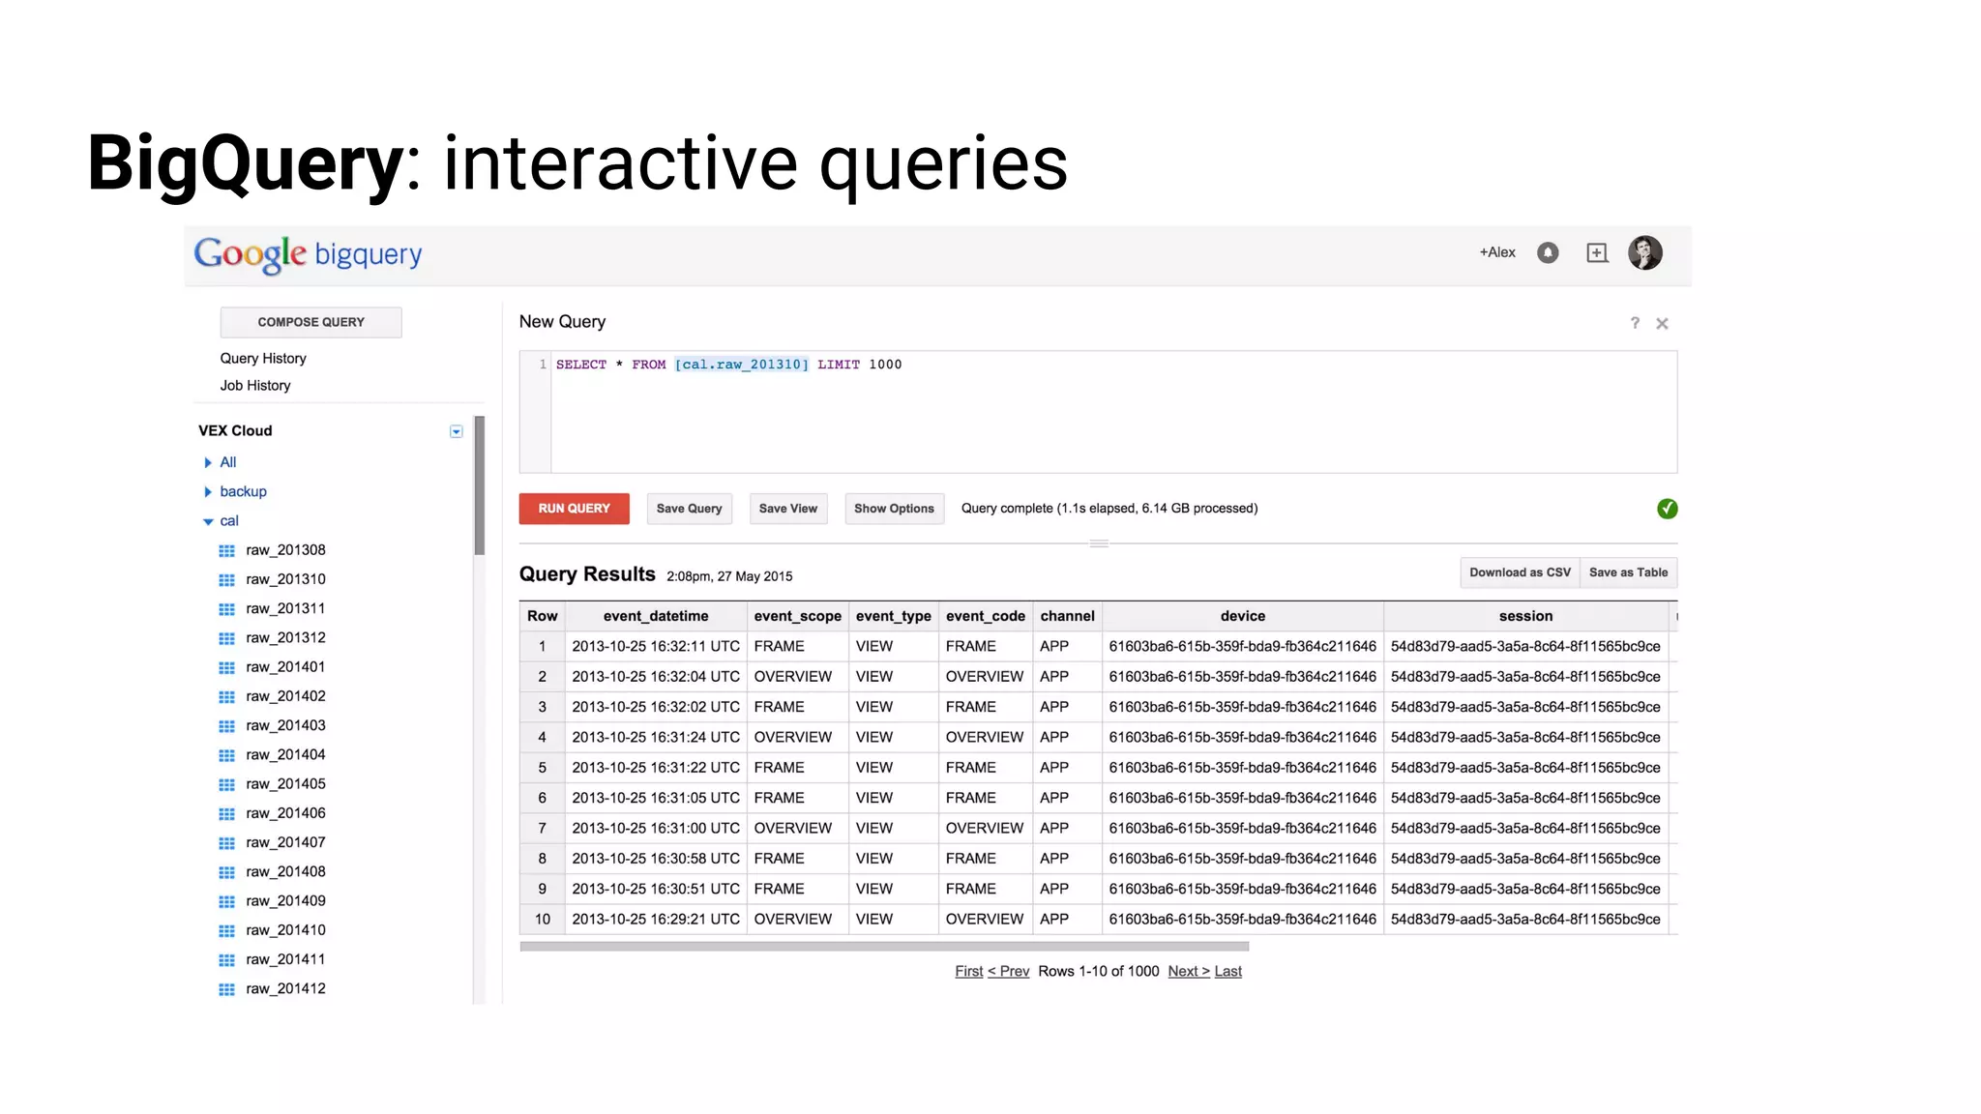Screen dimensions: 1981x1114
Task: Close the New Query editor
Action: pos(1662,324)
